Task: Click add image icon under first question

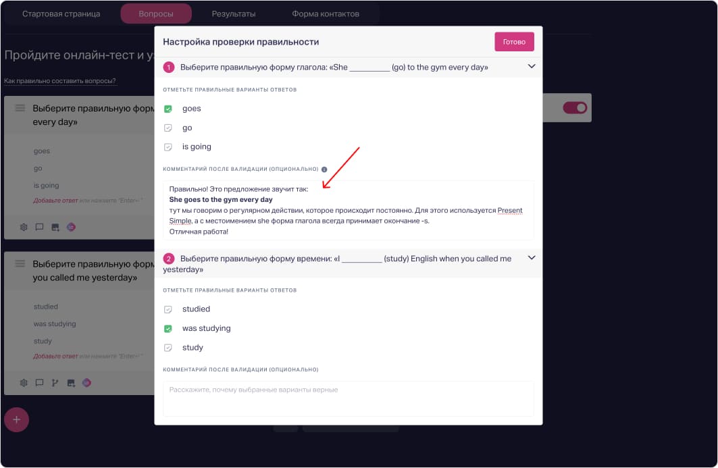Action: coord(55,228)
